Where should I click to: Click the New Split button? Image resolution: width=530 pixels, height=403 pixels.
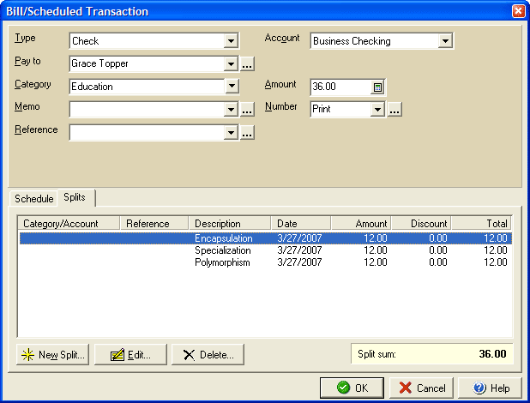tap(52, 355)
